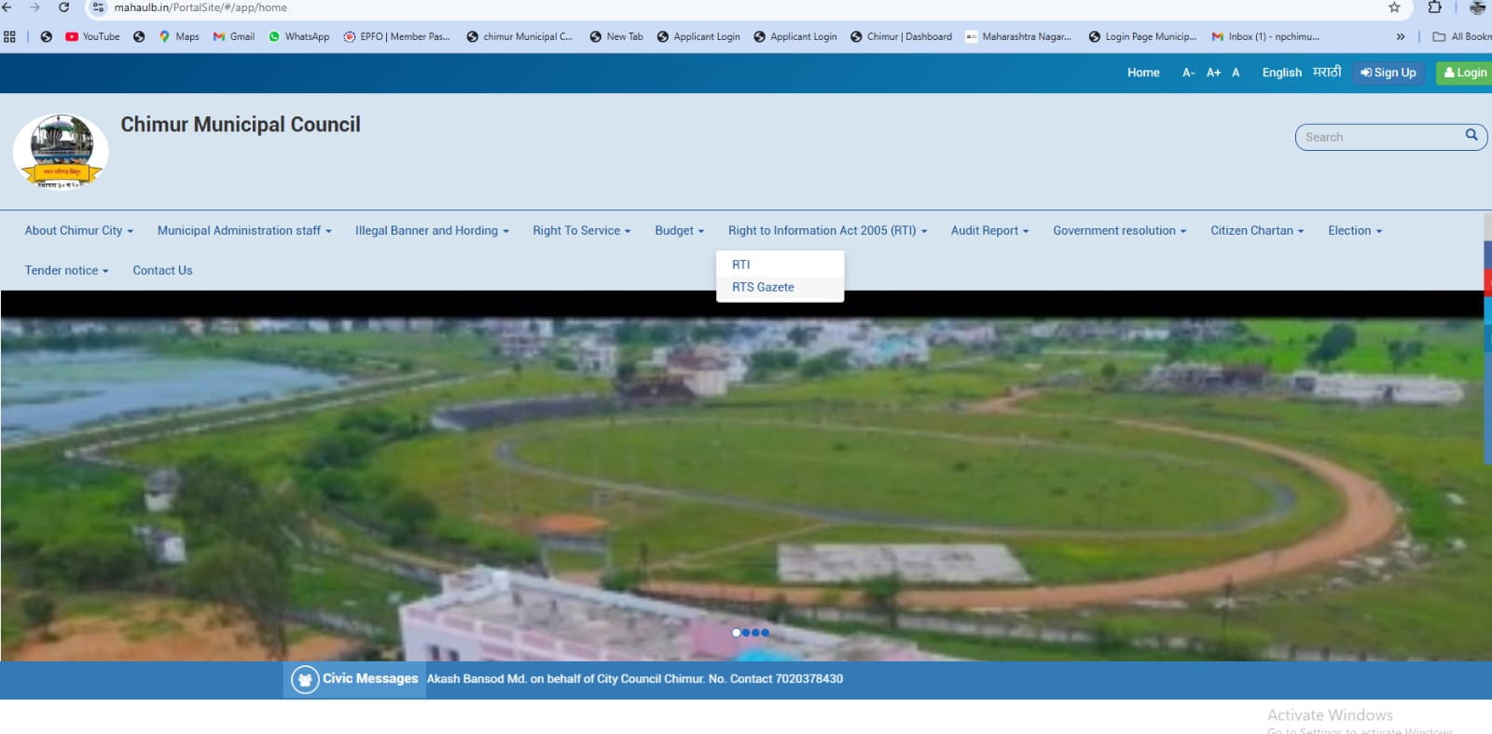Open the Citizen Chartan dropdown
The height and width of the screenshot is (734, 1492).
point(1256,231)
